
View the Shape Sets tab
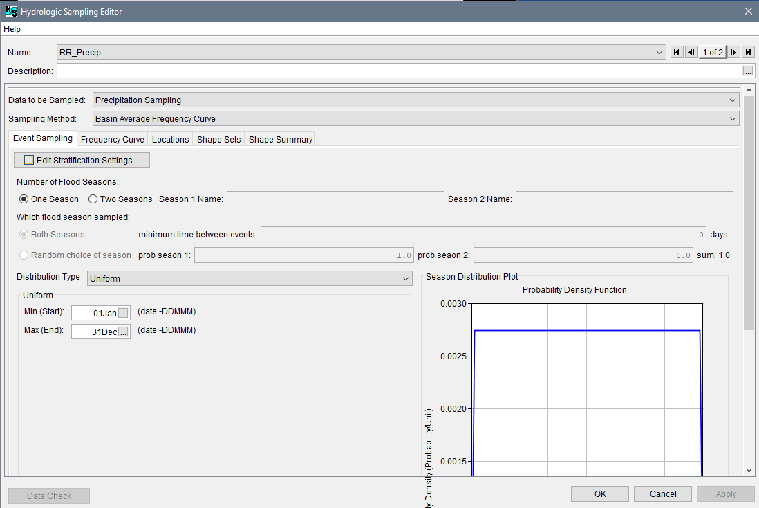tap(218, 138)
